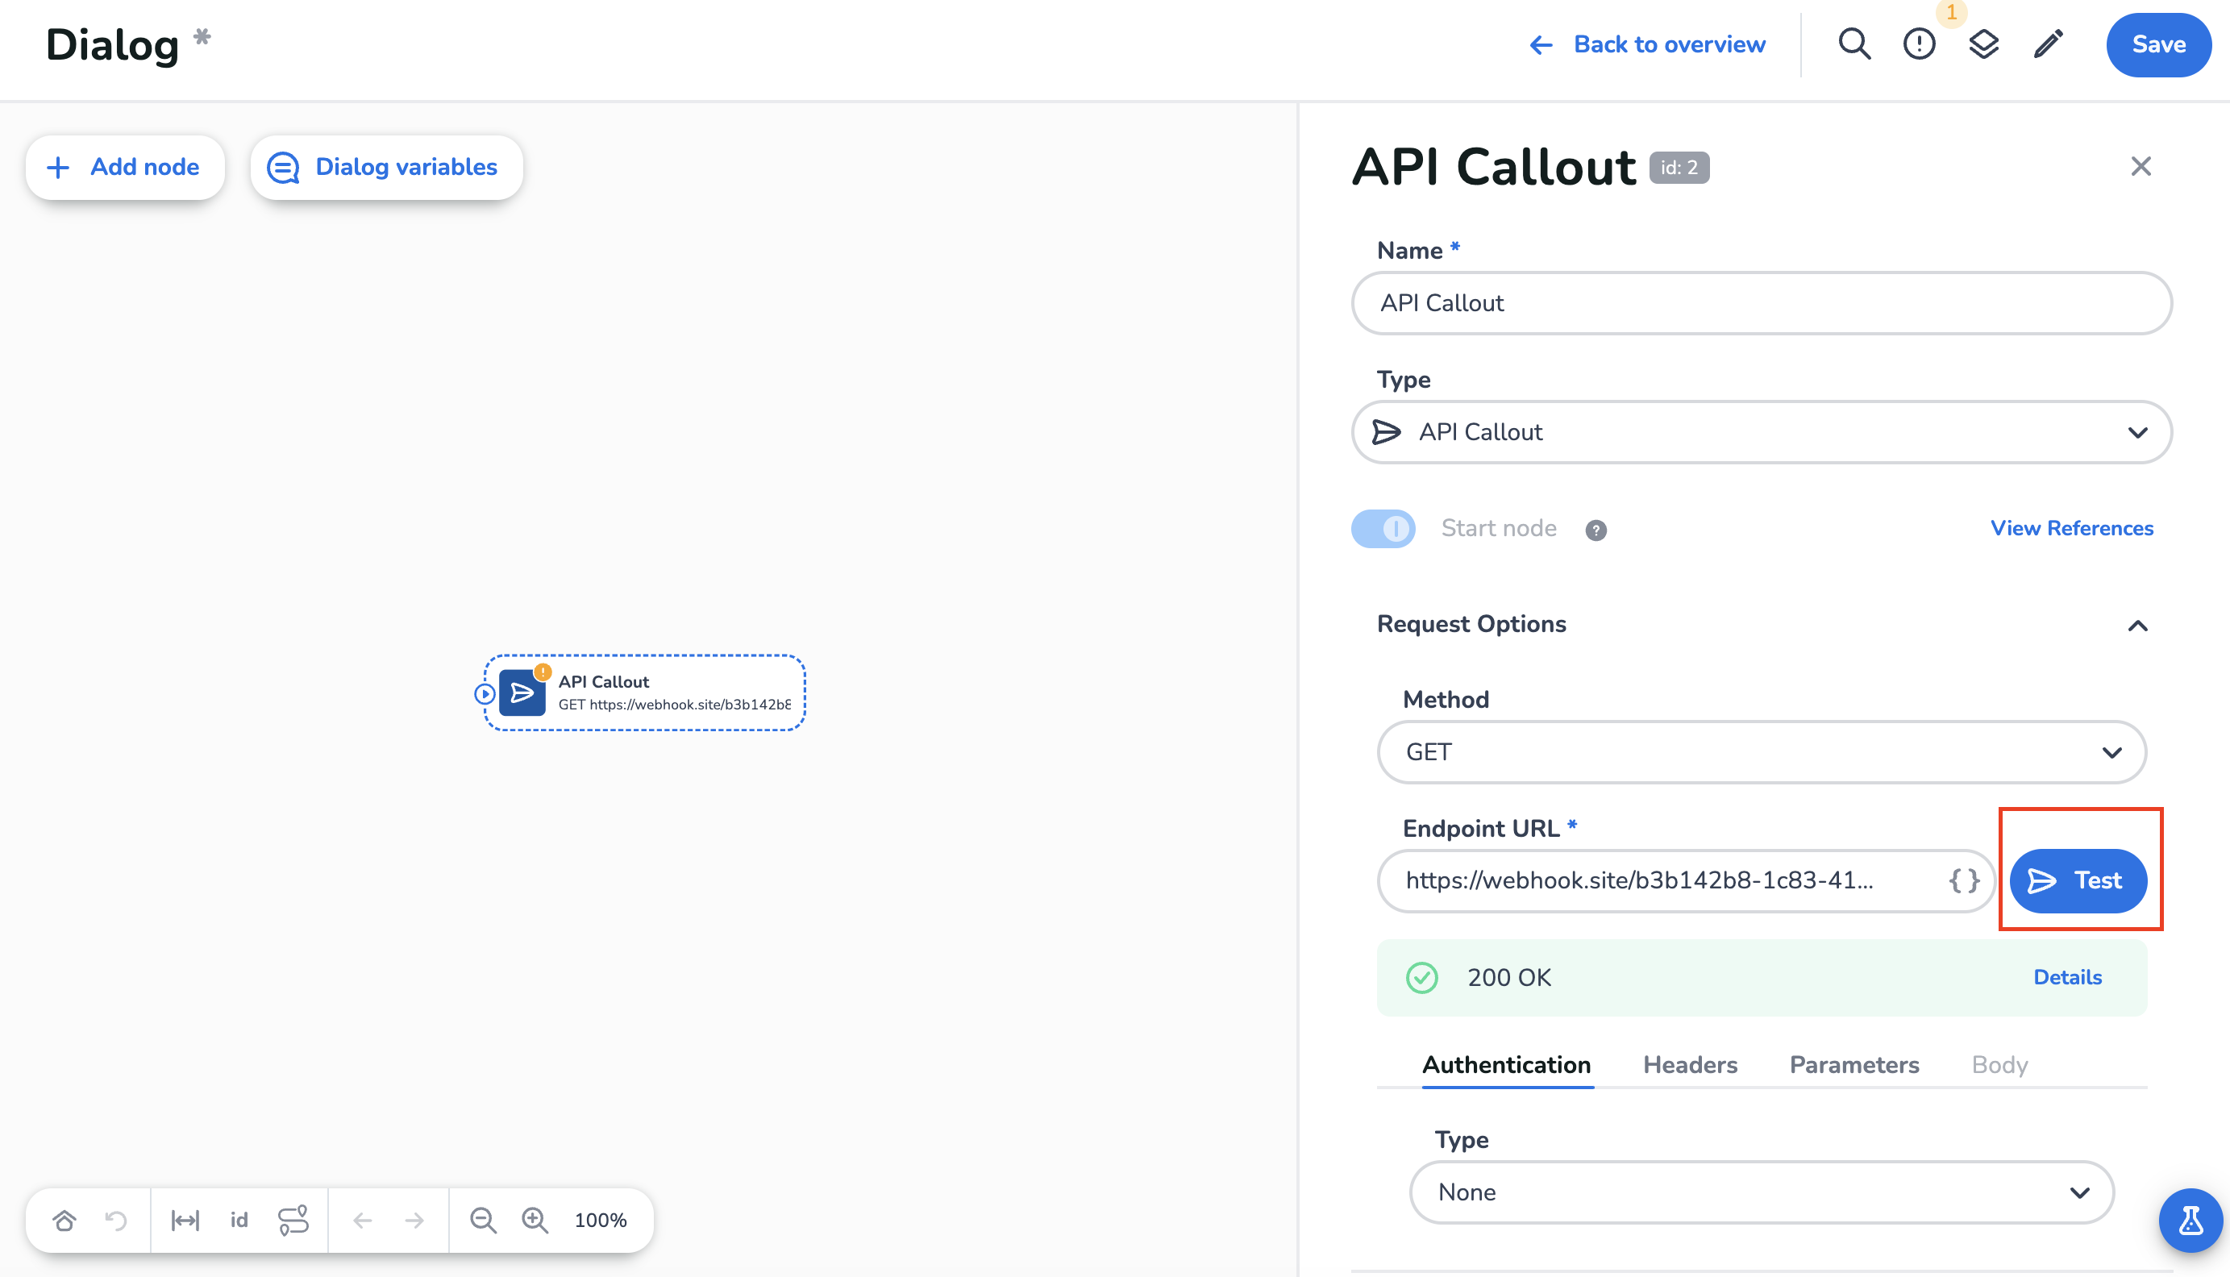The height and width of the screenshot is (1277, 2230).
Task: Insert variable via curly braces icon
Action: point(1964,880)
